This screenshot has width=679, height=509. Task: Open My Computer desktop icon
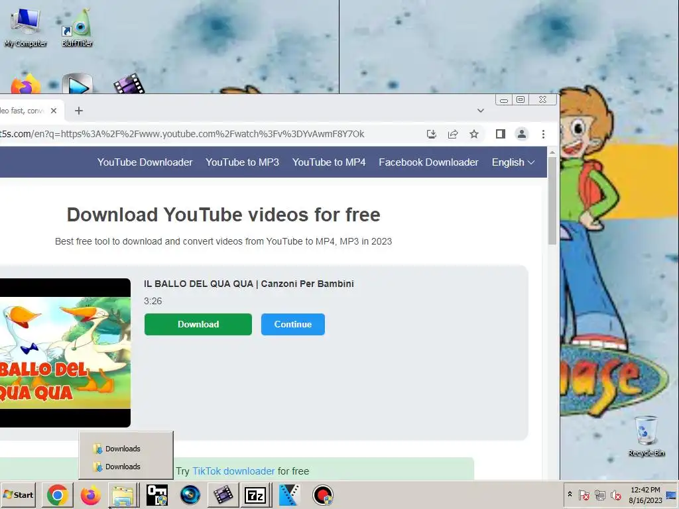25,27
